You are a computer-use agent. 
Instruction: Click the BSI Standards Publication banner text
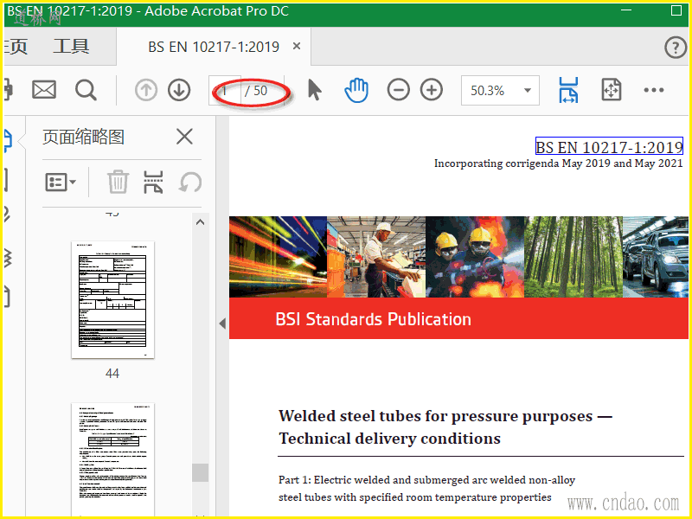tap(373, 319)
